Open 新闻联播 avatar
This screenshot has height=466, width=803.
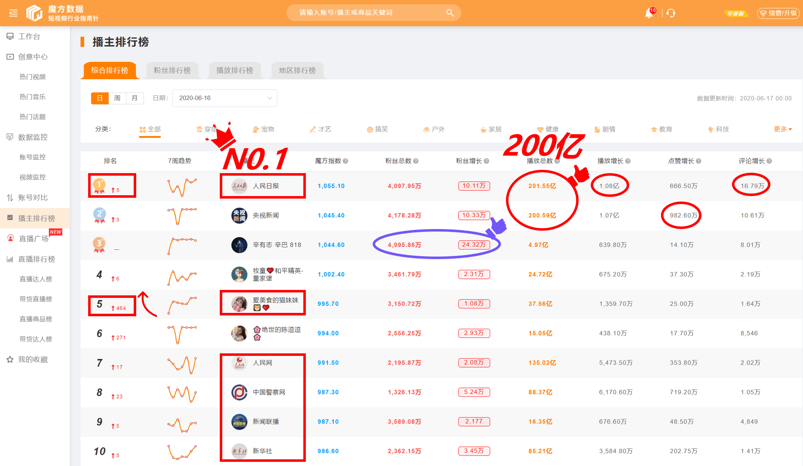click(x=239, y=422)
